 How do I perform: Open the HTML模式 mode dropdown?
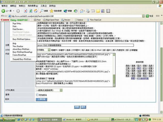pyautogui.click(x=61, y=90)
